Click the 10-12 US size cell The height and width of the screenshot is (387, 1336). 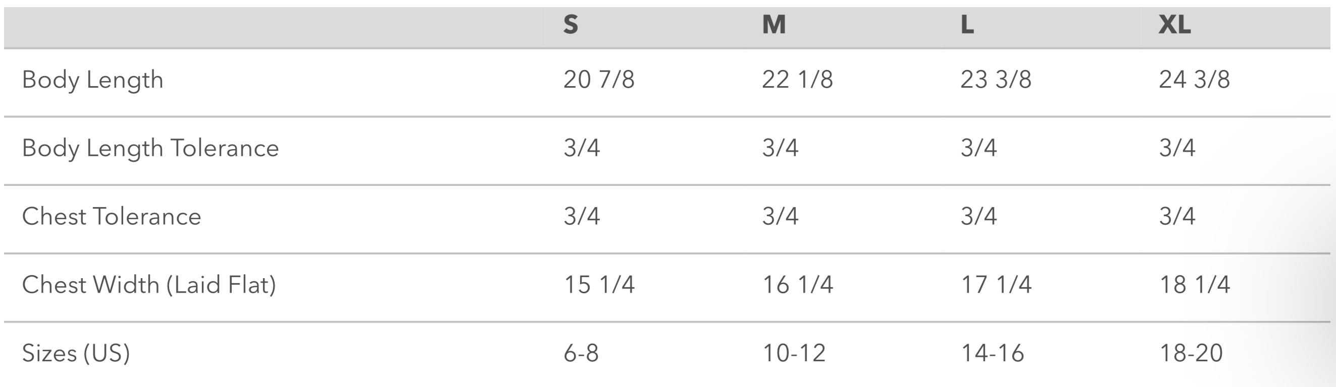[794, 353]
